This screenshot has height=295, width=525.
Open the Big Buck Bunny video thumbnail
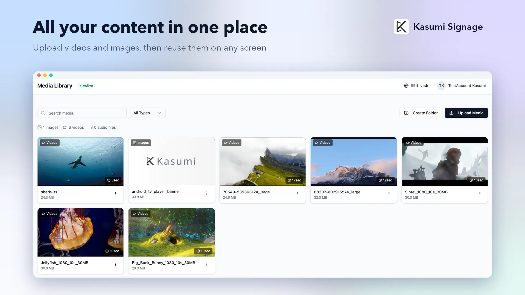click(x=171, y=232)
